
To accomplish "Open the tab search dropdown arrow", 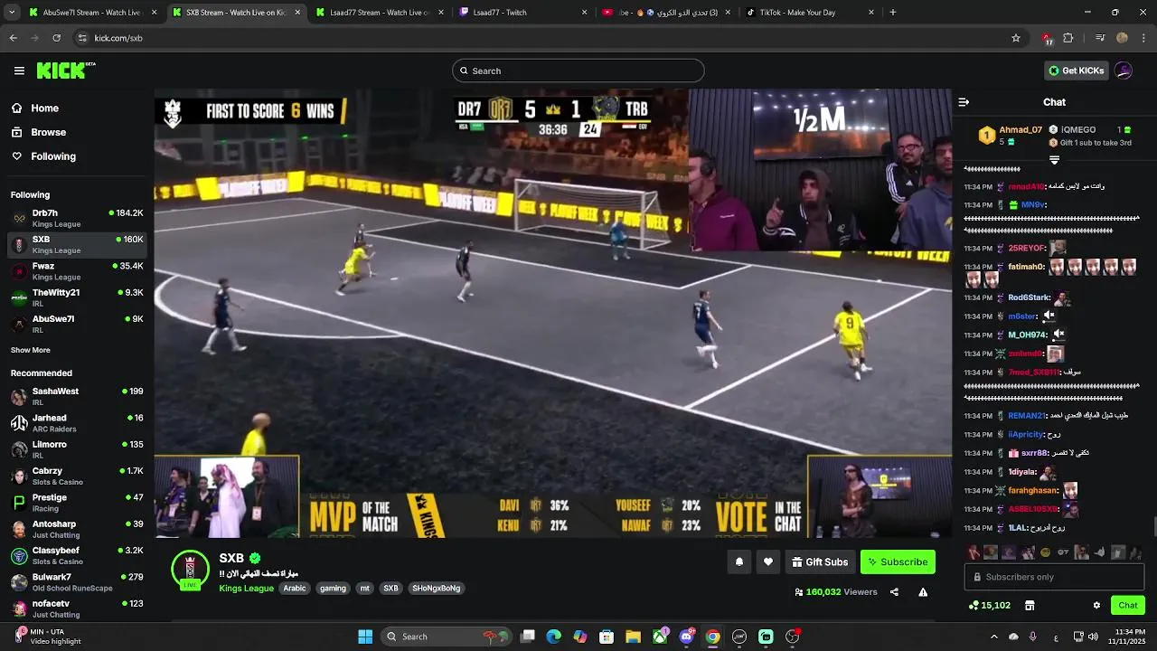I will [10, 13].
